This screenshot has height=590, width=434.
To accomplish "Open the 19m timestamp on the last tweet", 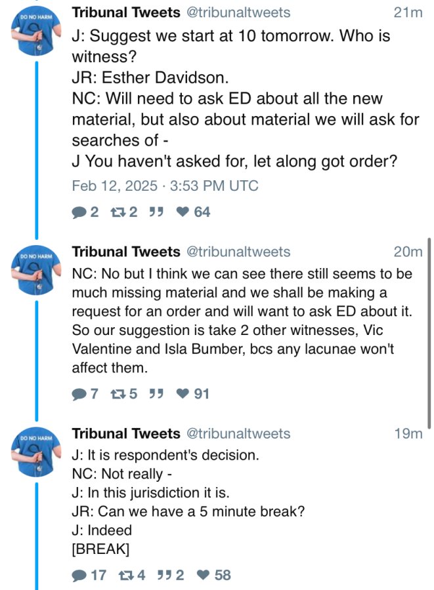I will [408, 433].
